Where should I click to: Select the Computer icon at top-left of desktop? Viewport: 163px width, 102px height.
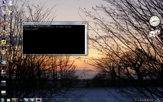click(x=4, y=3)
